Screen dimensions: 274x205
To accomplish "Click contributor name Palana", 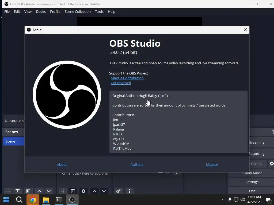I will (119, 129).
